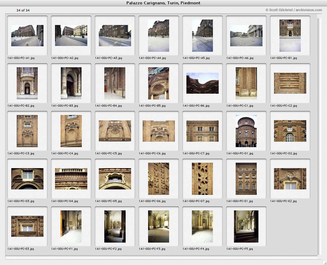Open the thumbnail image for 1A1-GGU-PC-A2.jpg
This screenshot has height=265, width=327.
pyautogui.click(x=71, y=36)
